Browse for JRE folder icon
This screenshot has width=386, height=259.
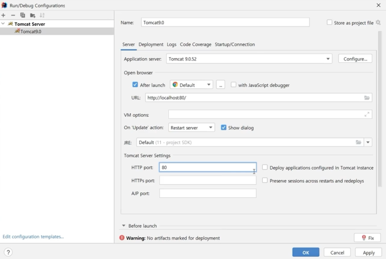click(x=359, y=142)
